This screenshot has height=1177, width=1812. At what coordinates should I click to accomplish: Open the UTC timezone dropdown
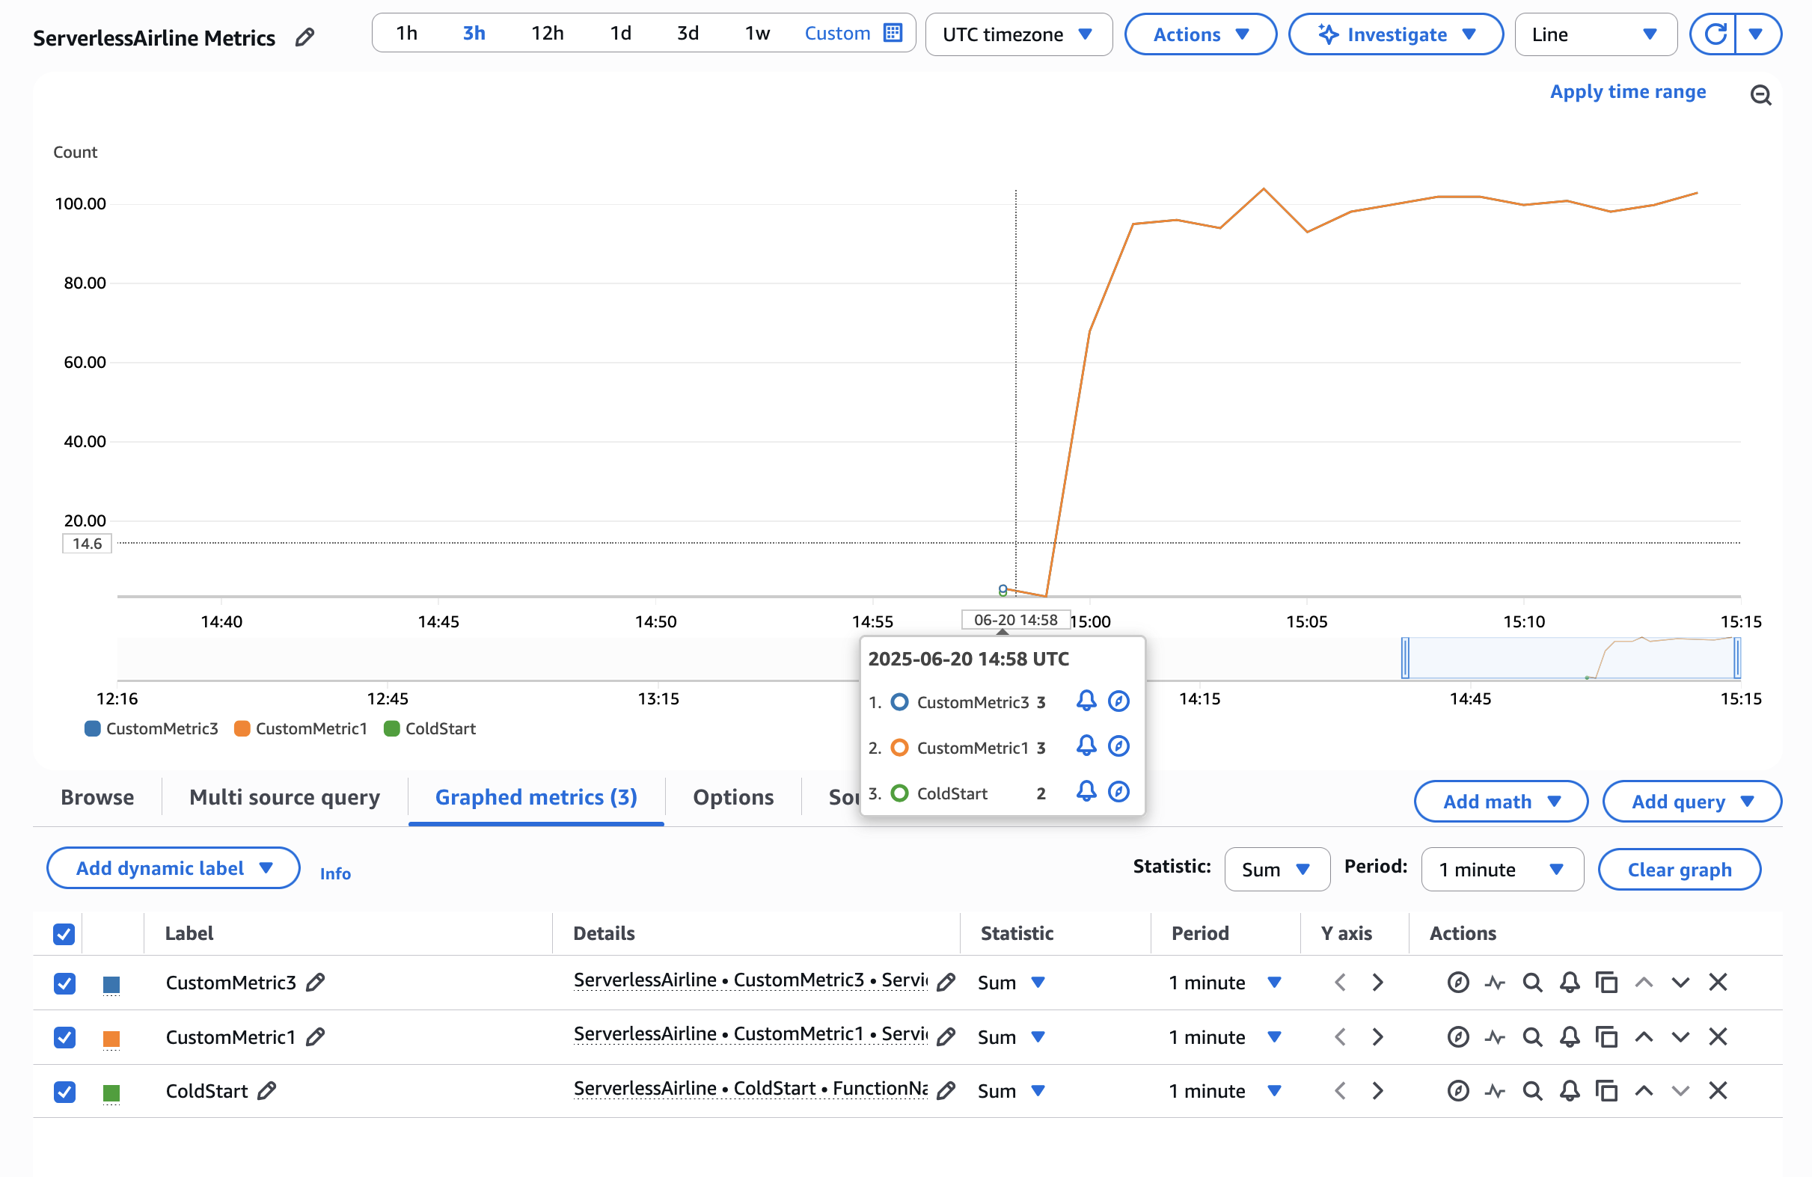(1019, 34)
